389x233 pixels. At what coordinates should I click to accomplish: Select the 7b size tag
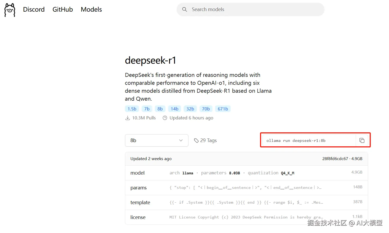[x=147, y=109]
